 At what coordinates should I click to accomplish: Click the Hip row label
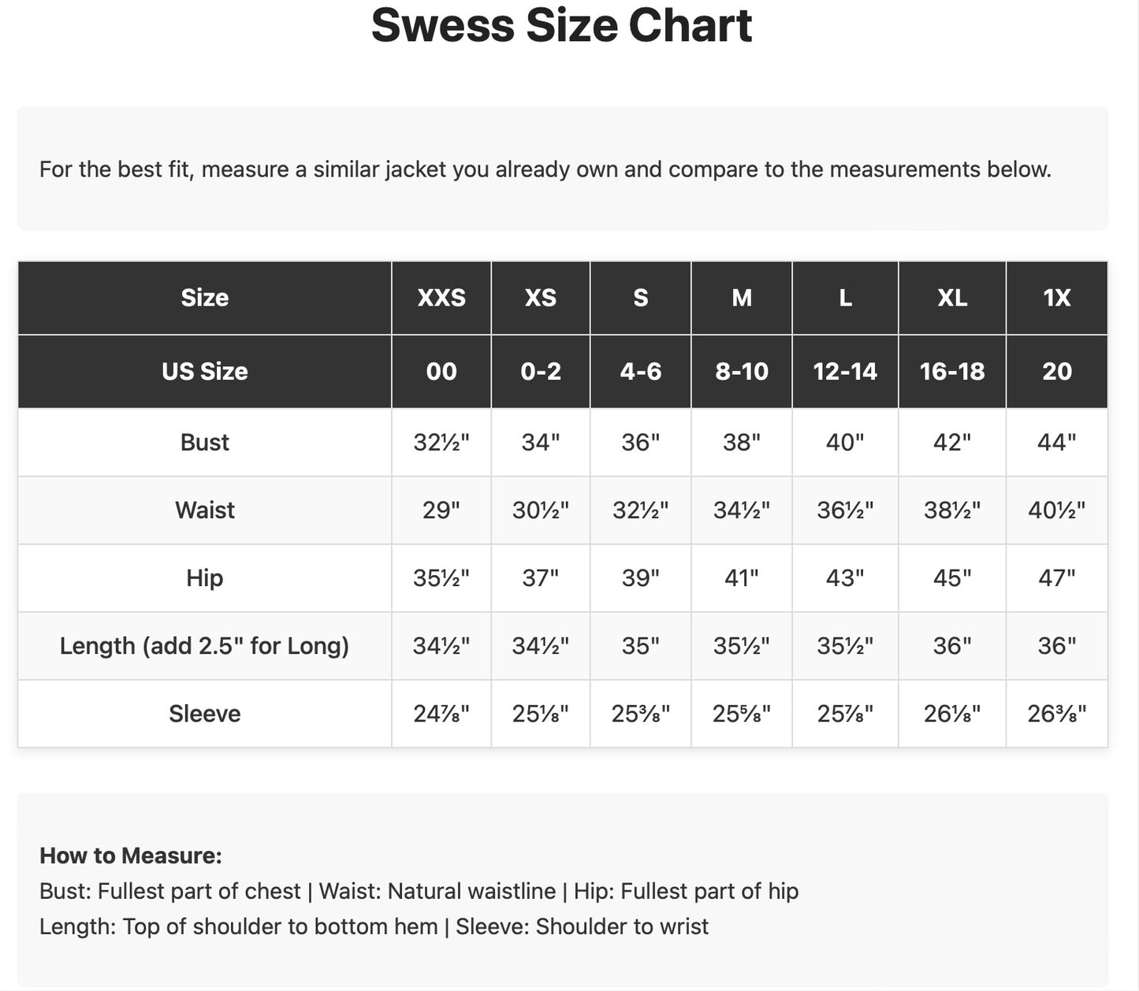coord(205,577)
